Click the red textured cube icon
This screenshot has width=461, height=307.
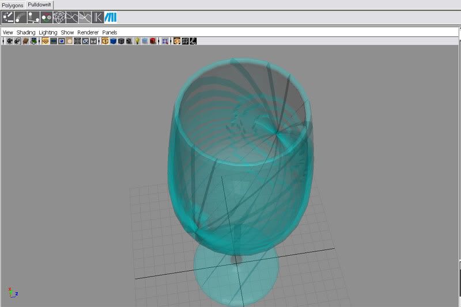point(153,41)
